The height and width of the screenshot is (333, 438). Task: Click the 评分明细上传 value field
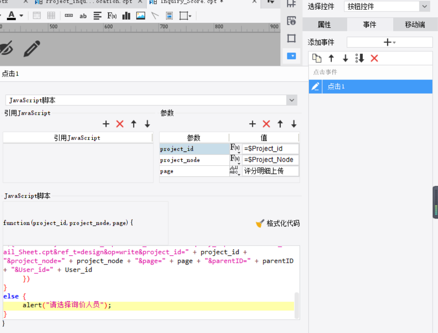click(270, 171)
